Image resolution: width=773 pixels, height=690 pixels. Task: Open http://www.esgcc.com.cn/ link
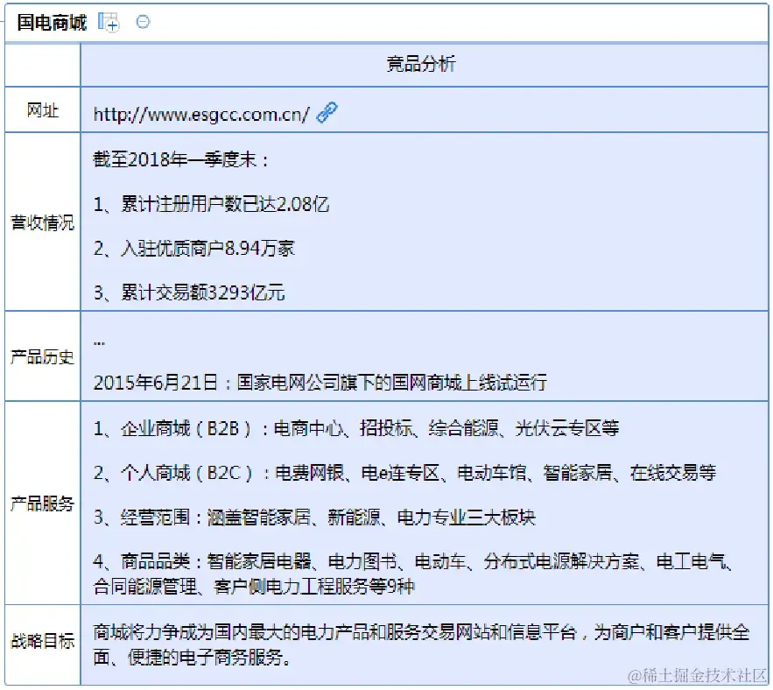coord(201,115)
